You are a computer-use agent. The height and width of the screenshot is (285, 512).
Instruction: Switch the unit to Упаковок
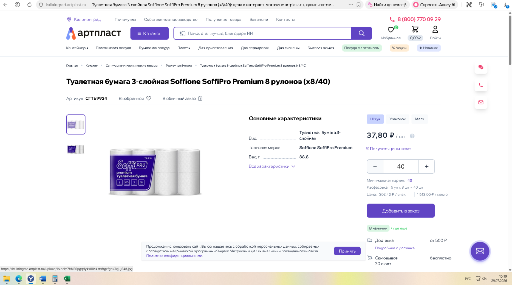tap(397, 119)
